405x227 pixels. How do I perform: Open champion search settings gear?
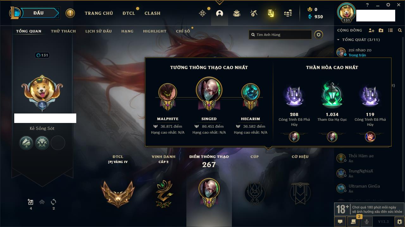[x=319, y=35]
